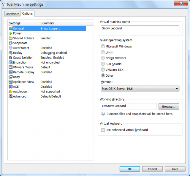Select the Remote Display row label
190x176 pixels.
pyautogui.click(x=24, y=72)
